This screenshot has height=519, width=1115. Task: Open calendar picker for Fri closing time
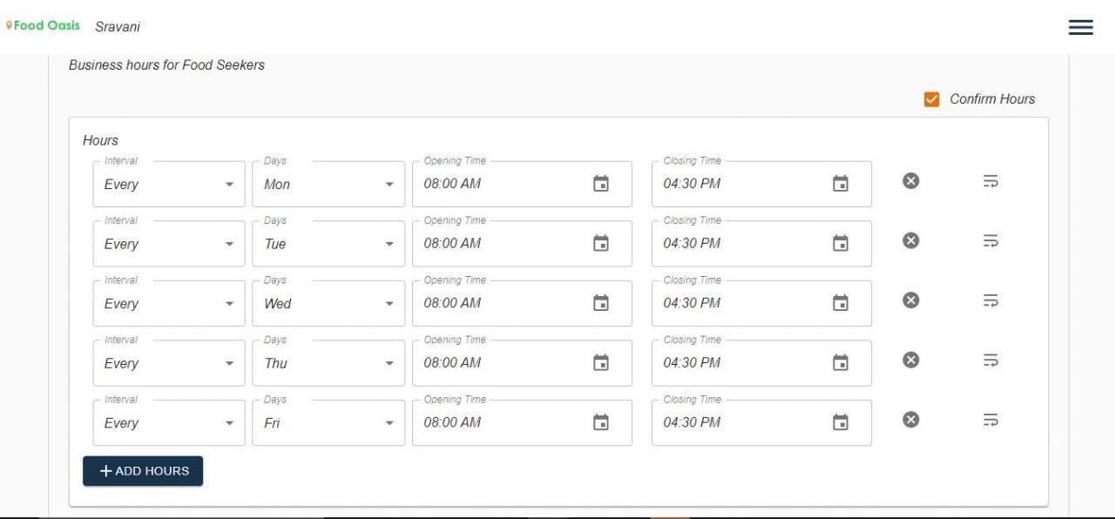click(841, 422)
